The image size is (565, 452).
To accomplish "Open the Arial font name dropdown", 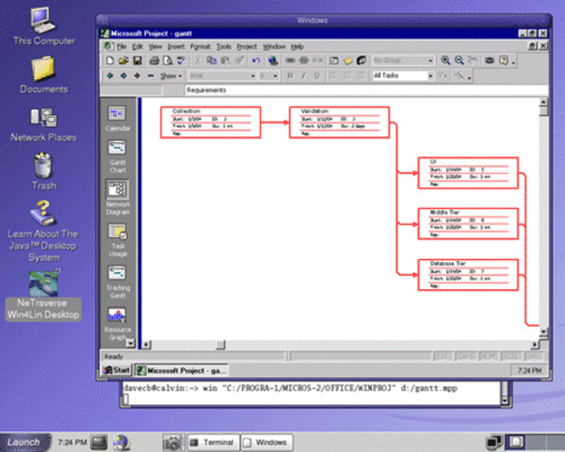I will (252, 75).
